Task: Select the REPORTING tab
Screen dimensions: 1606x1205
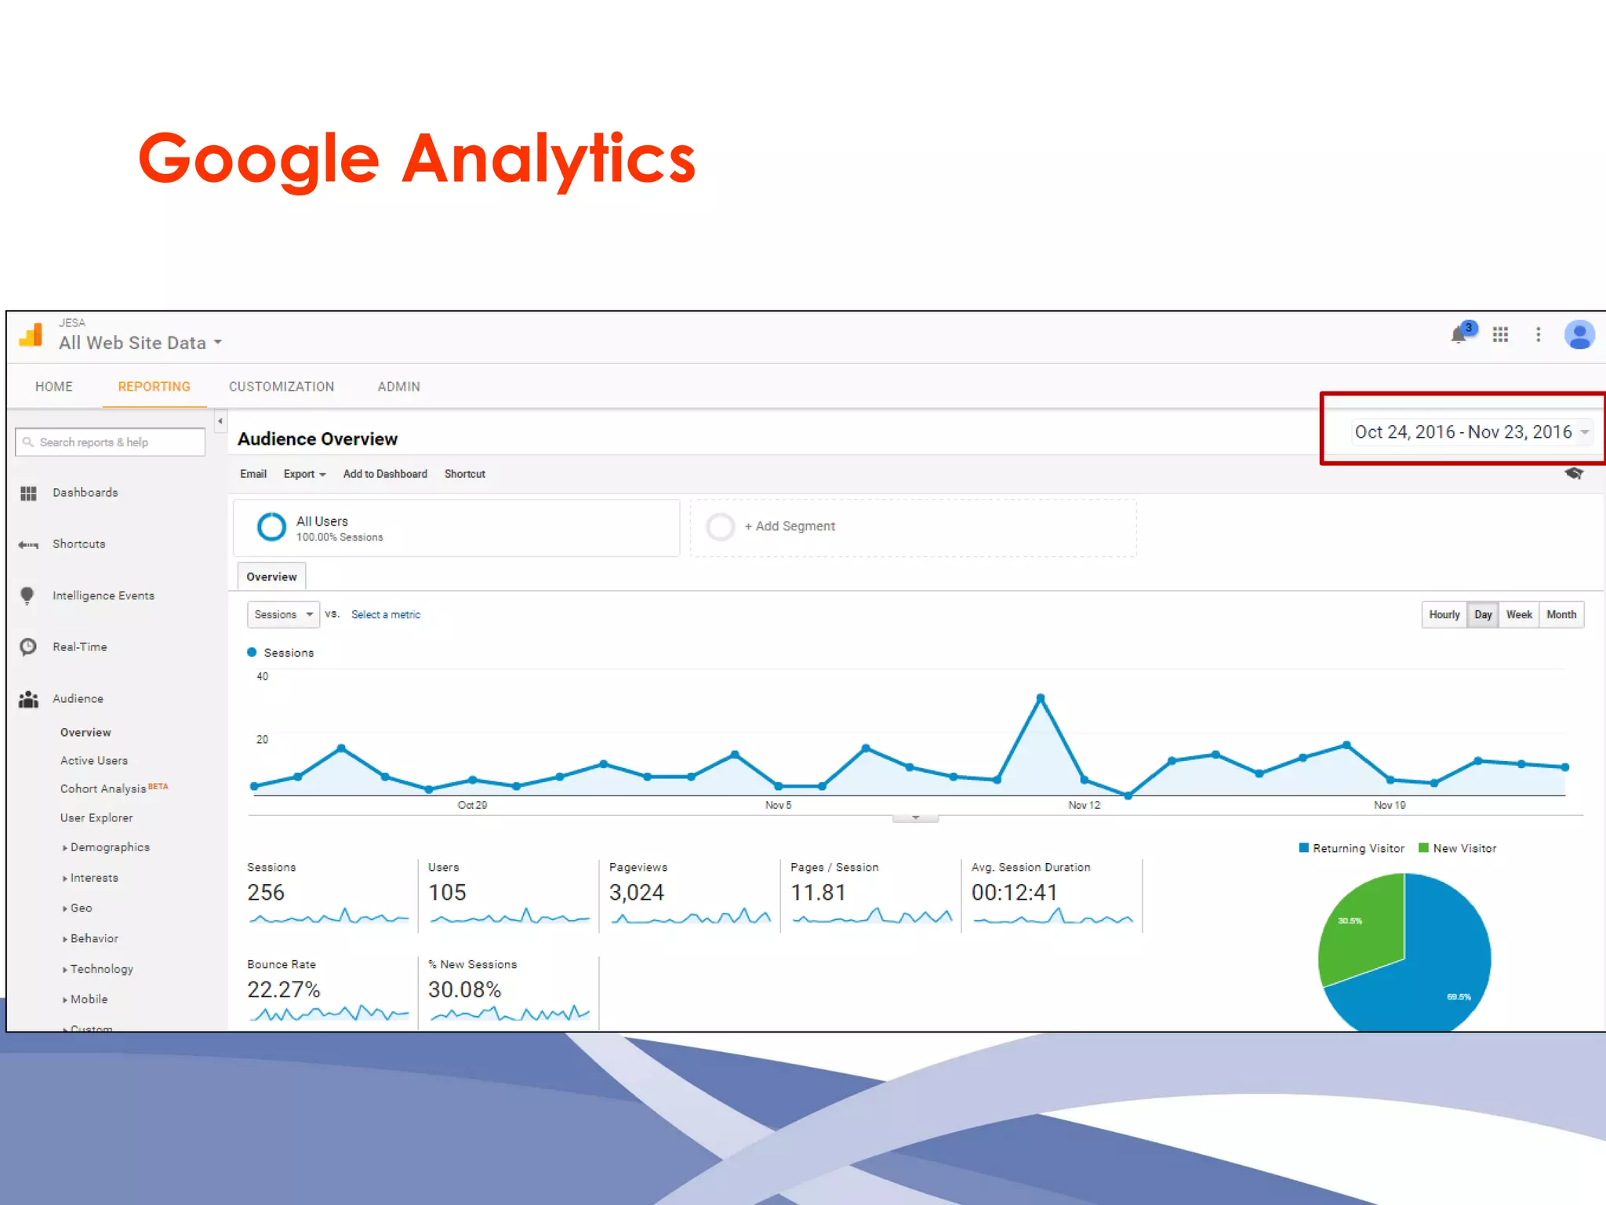Action: 154,387
